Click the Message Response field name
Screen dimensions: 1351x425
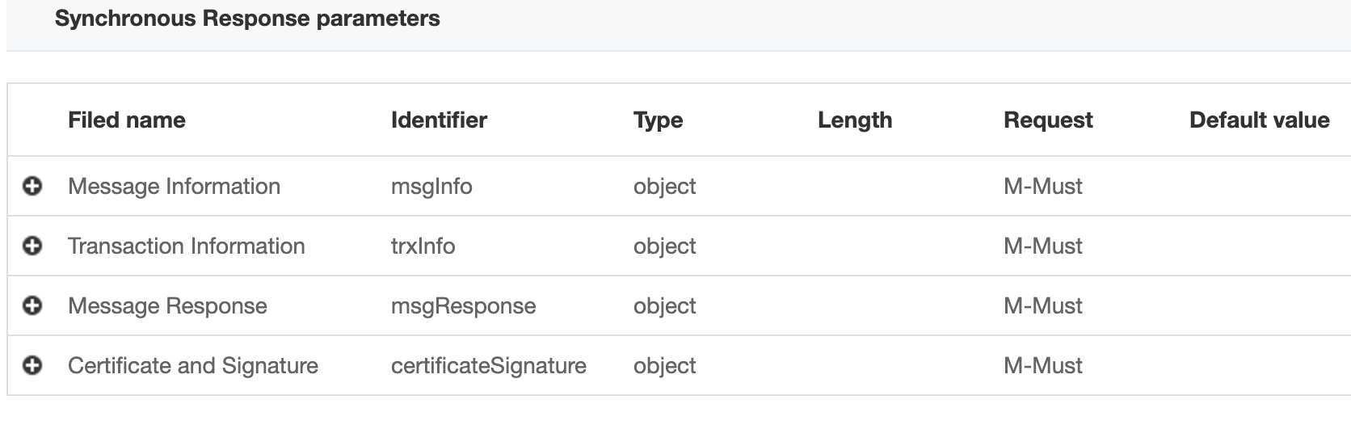point(167,306)
